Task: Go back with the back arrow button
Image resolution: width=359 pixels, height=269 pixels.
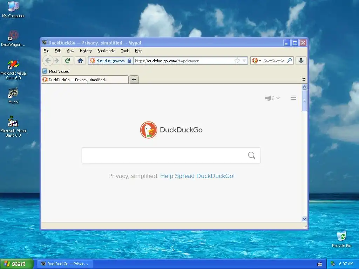Action: pos(48,61)
